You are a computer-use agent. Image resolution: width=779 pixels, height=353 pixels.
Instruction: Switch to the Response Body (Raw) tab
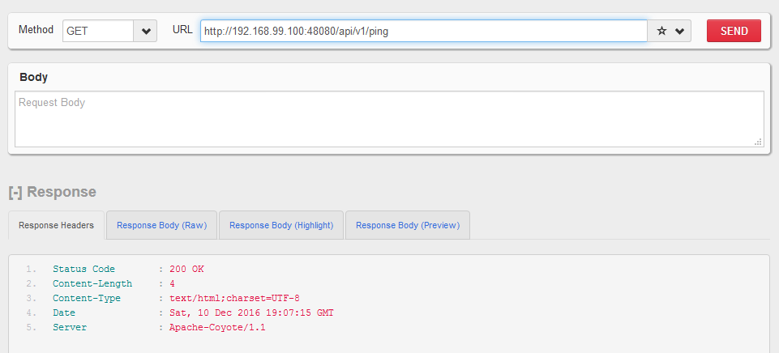tap(161, 225)
